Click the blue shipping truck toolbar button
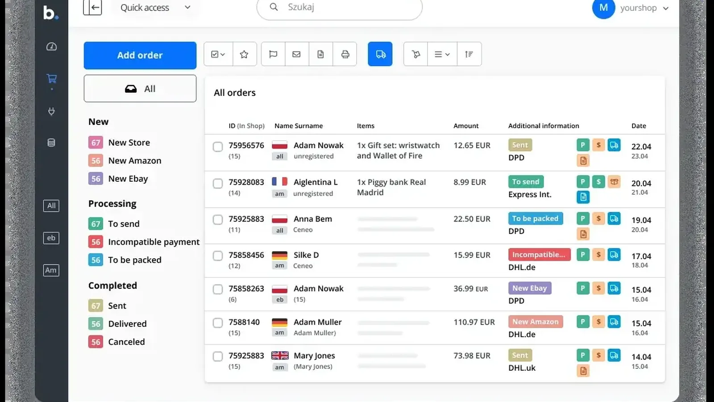Screen dimensions: 714x402 [x=380, y=54]
